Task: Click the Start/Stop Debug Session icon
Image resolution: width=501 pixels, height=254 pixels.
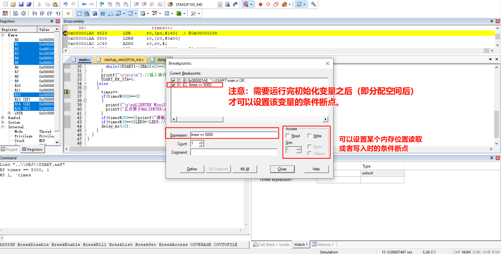Action: (x=246, y=4)
